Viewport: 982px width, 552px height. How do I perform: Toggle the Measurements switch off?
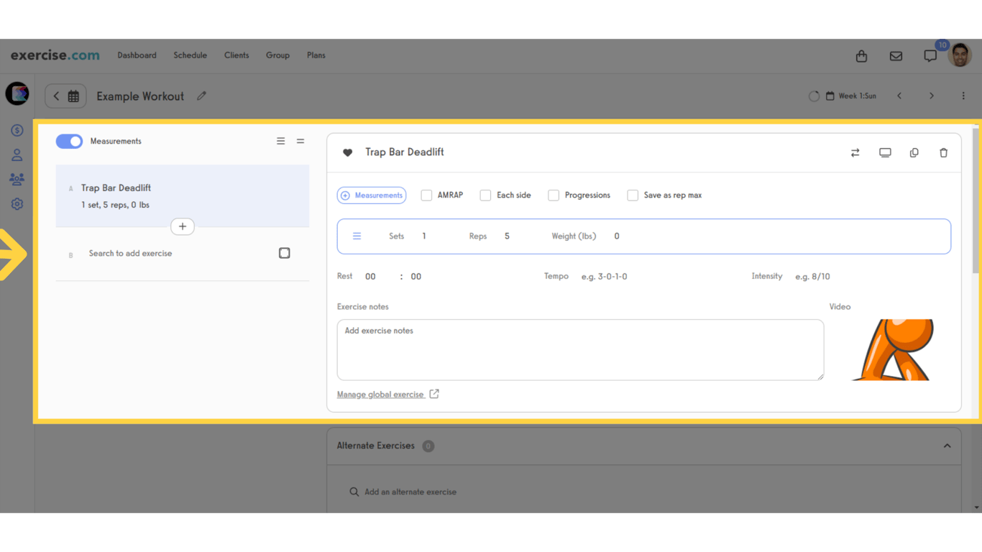pyautogui.click(x=70, y=141)
